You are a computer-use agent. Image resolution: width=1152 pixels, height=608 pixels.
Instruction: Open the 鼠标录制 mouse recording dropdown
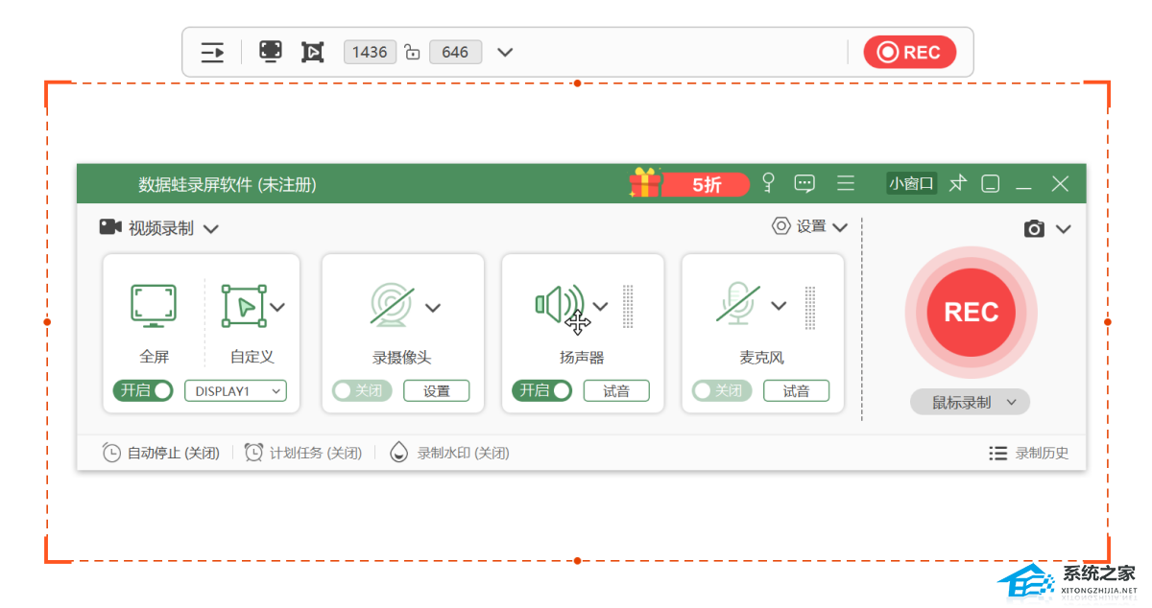[970, 403]
